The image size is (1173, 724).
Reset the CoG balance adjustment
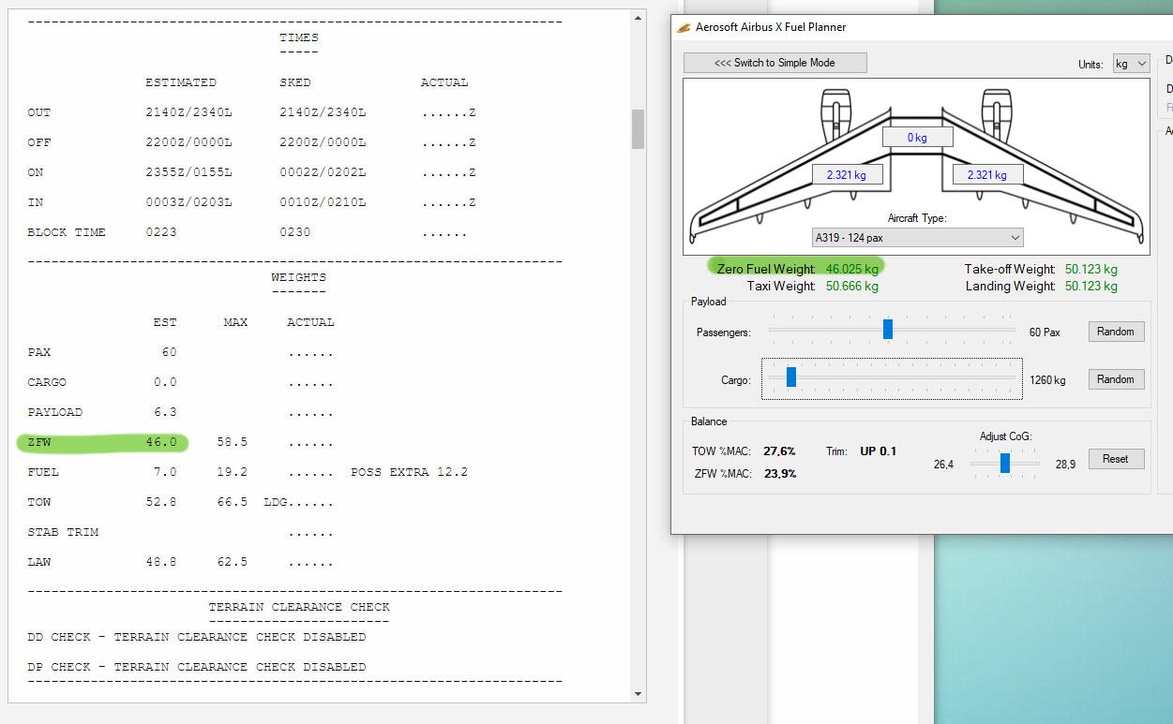(x=1116, y=459)
